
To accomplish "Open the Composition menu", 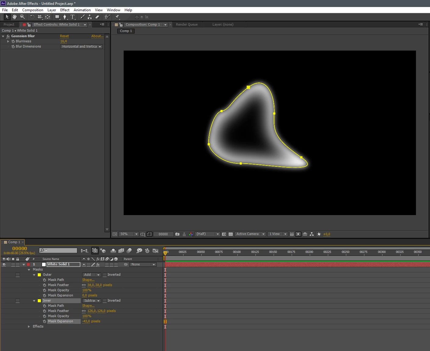I will pos(33,10).
